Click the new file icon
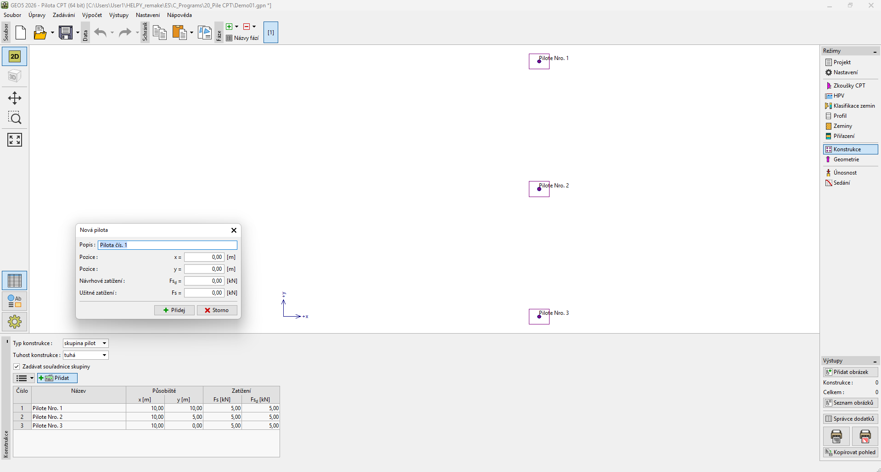This screenshot has height=472, width=881. [x=21, y=33]
